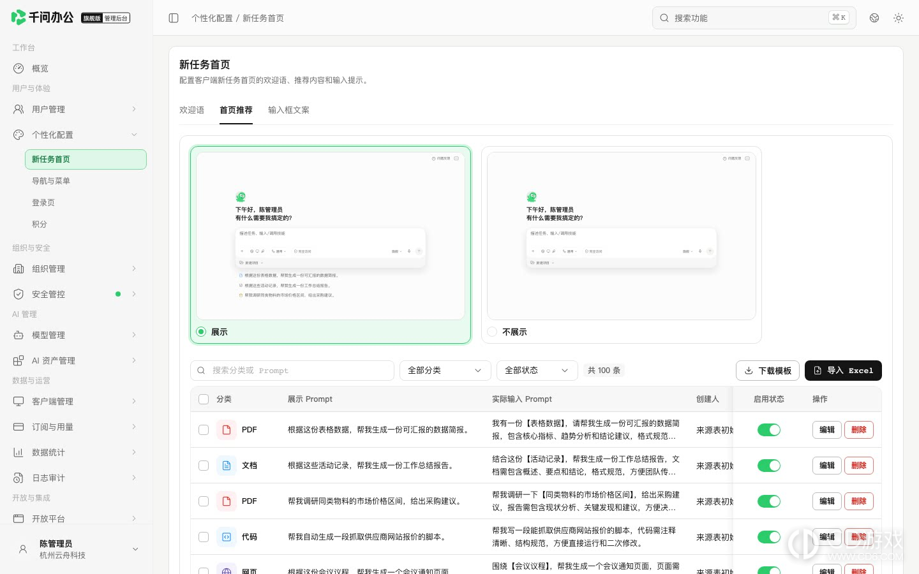
Task: Click the 个性化配置 palette icon
Action: [19, 135]
